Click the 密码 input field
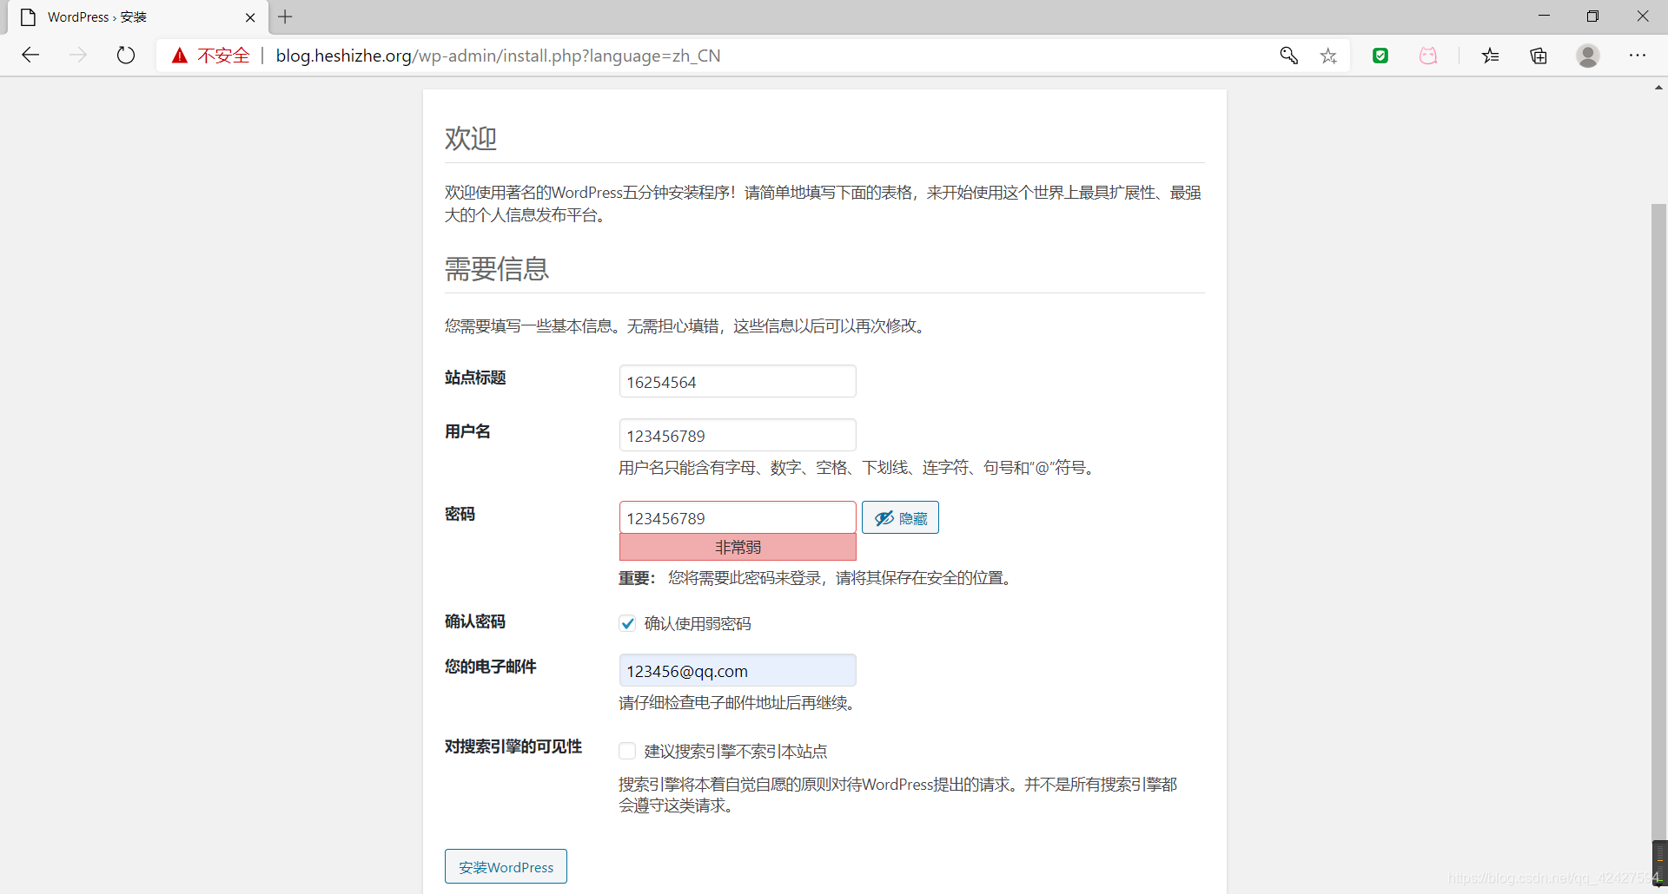The width and height of the screenshot is (1668, 894). [x=738, y=518]
